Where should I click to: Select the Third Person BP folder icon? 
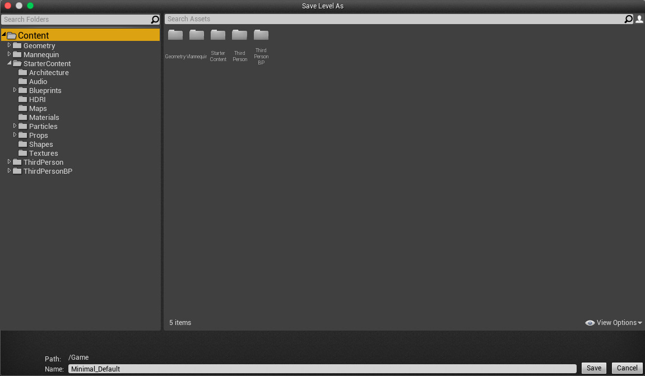pyautogui.click(x=261, y=36)
